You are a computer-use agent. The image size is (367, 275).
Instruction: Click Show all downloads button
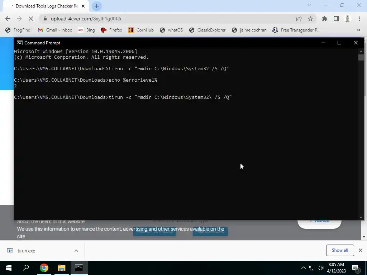point(340,250)
